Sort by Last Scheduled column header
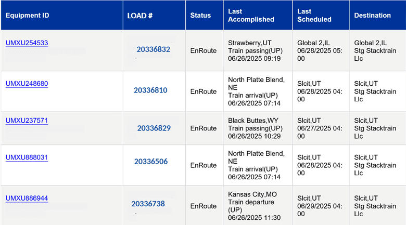 pos(314,15)
